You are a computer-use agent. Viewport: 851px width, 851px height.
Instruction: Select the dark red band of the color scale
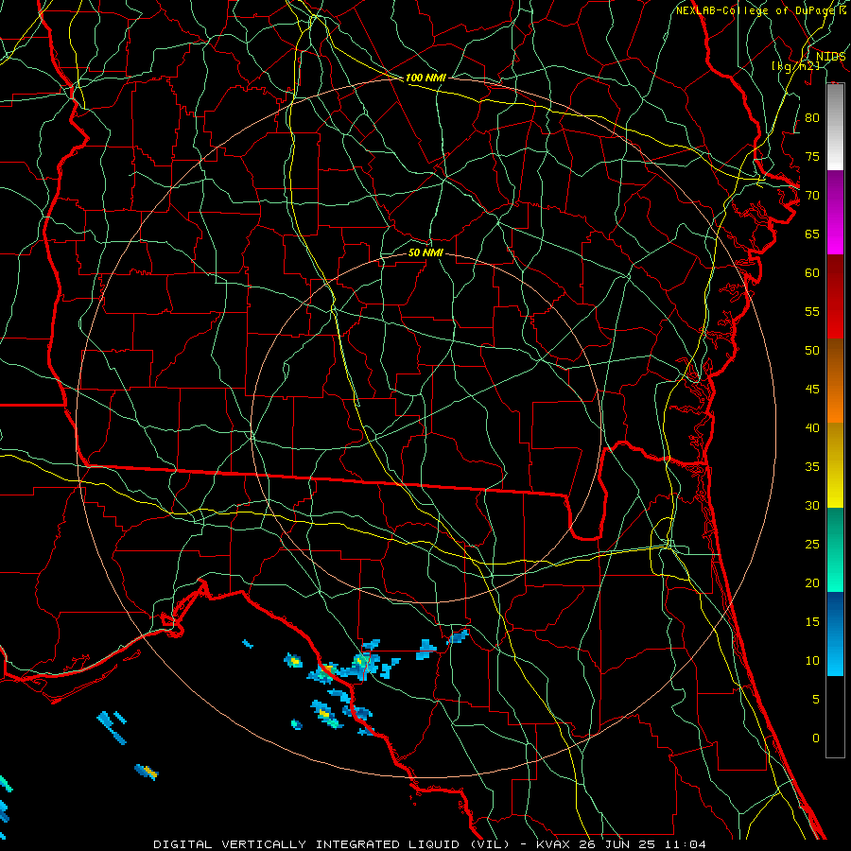pos(835,297)
